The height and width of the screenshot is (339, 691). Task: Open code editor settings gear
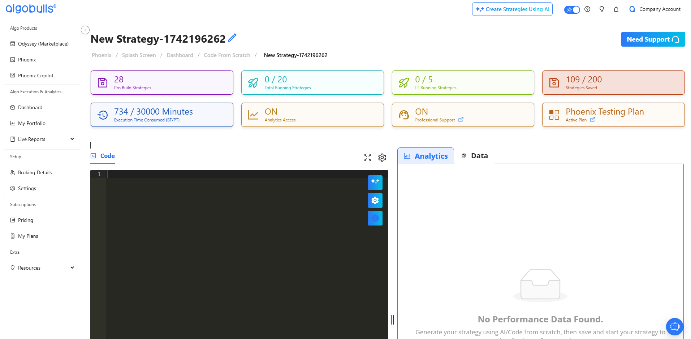(x=382, y=158)
